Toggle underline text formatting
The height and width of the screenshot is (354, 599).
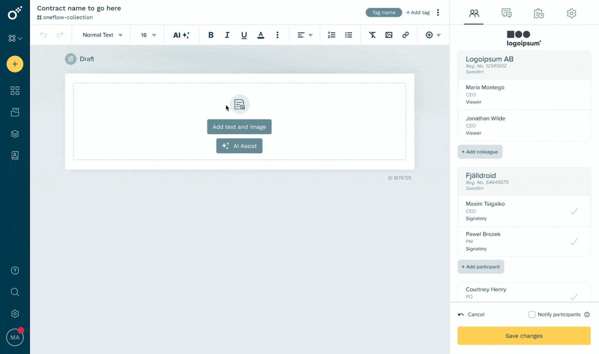[x=244, y=35]
